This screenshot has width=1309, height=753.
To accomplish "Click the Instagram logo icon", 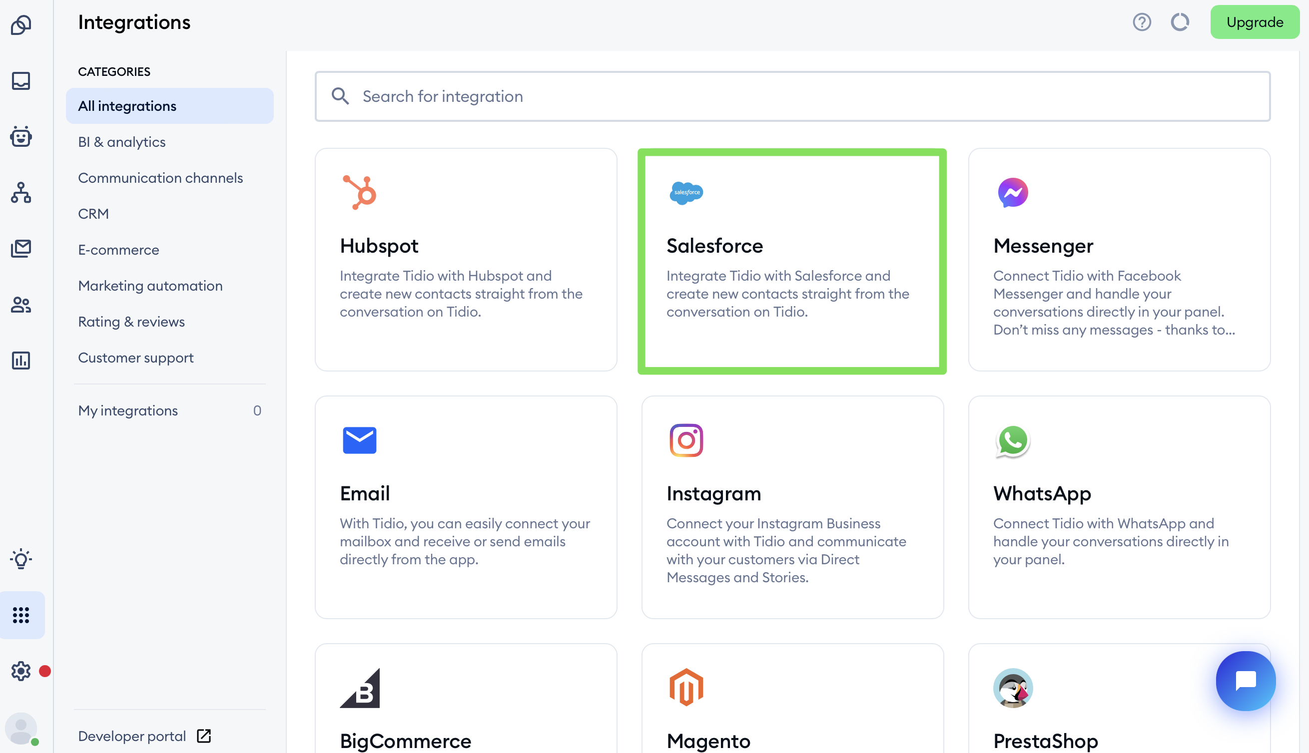I will point(686,440).
